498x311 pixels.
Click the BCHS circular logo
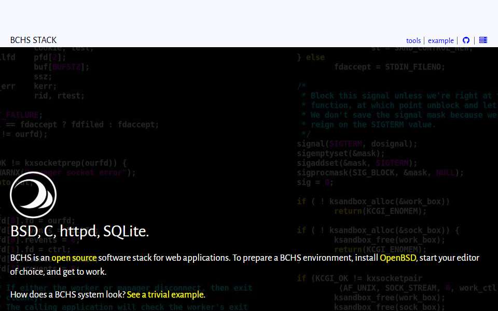pos(33,195)
